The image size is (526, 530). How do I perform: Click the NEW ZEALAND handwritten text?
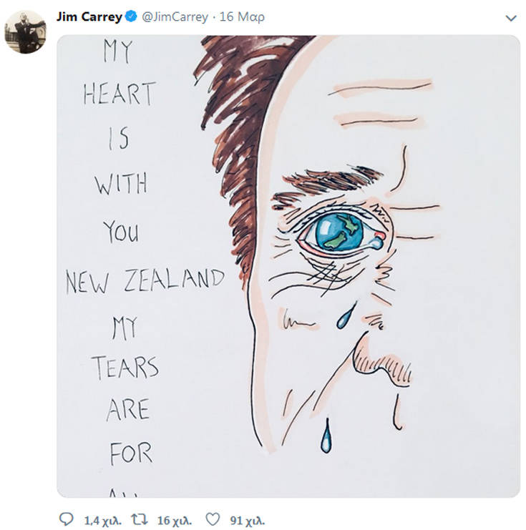click(145, 280)
